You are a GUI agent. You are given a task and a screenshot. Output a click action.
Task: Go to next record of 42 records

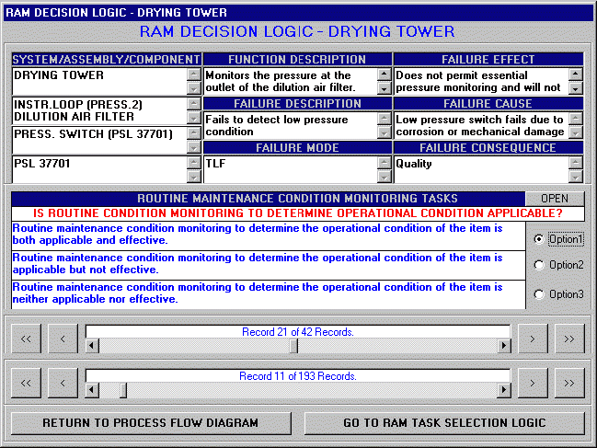tap(533, 339)
